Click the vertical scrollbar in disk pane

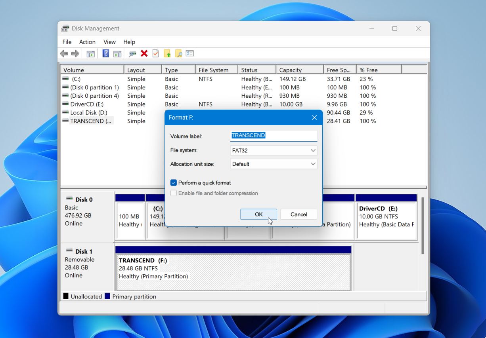point(423,226)
